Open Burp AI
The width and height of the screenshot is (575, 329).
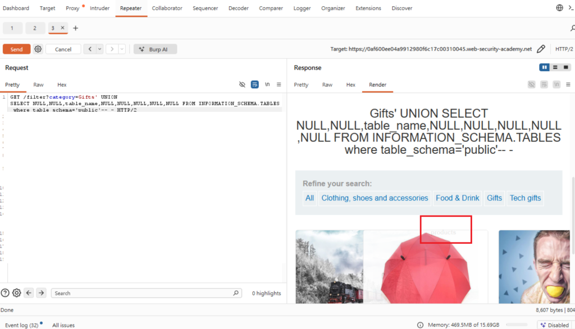[x=155, y=49]
